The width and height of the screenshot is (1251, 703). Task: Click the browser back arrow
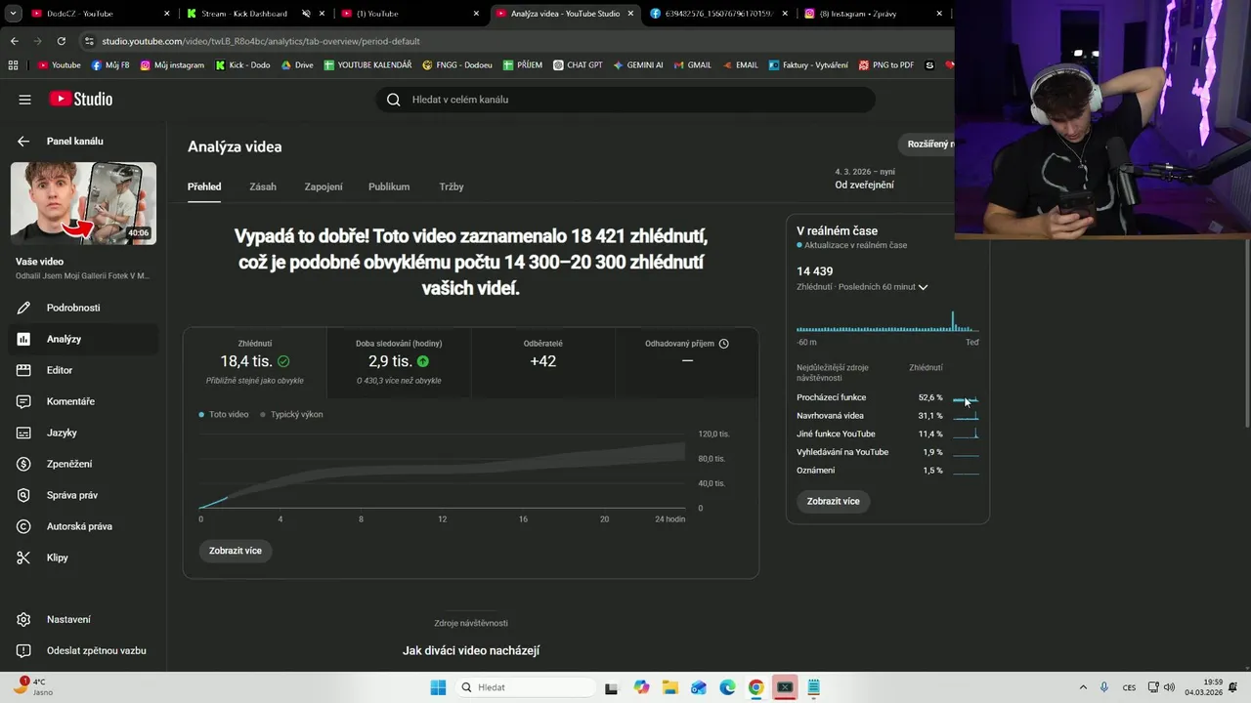point(14,41)
